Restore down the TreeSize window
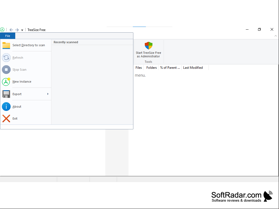This screenshot has height=209, width=279. (x=259, y=29)
